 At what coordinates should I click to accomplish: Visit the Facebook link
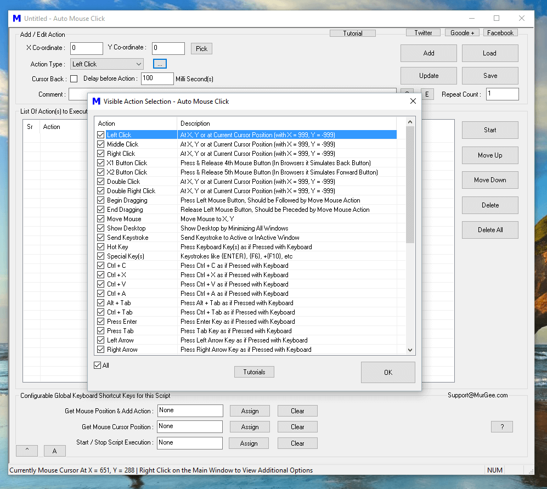pos(500,32)
